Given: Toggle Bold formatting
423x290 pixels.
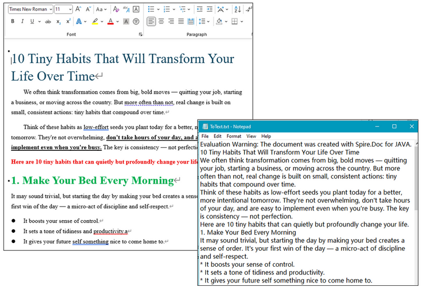Looking at the screenshot, I should [12, 21].
